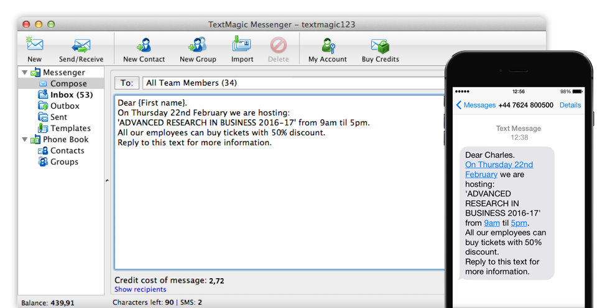Click the New message toolbar icon
Screen dimensions: 610x308
tap(34, 44)
